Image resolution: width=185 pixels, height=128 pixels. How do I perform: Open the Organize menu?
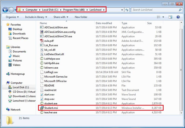click(x=12, y=17)
